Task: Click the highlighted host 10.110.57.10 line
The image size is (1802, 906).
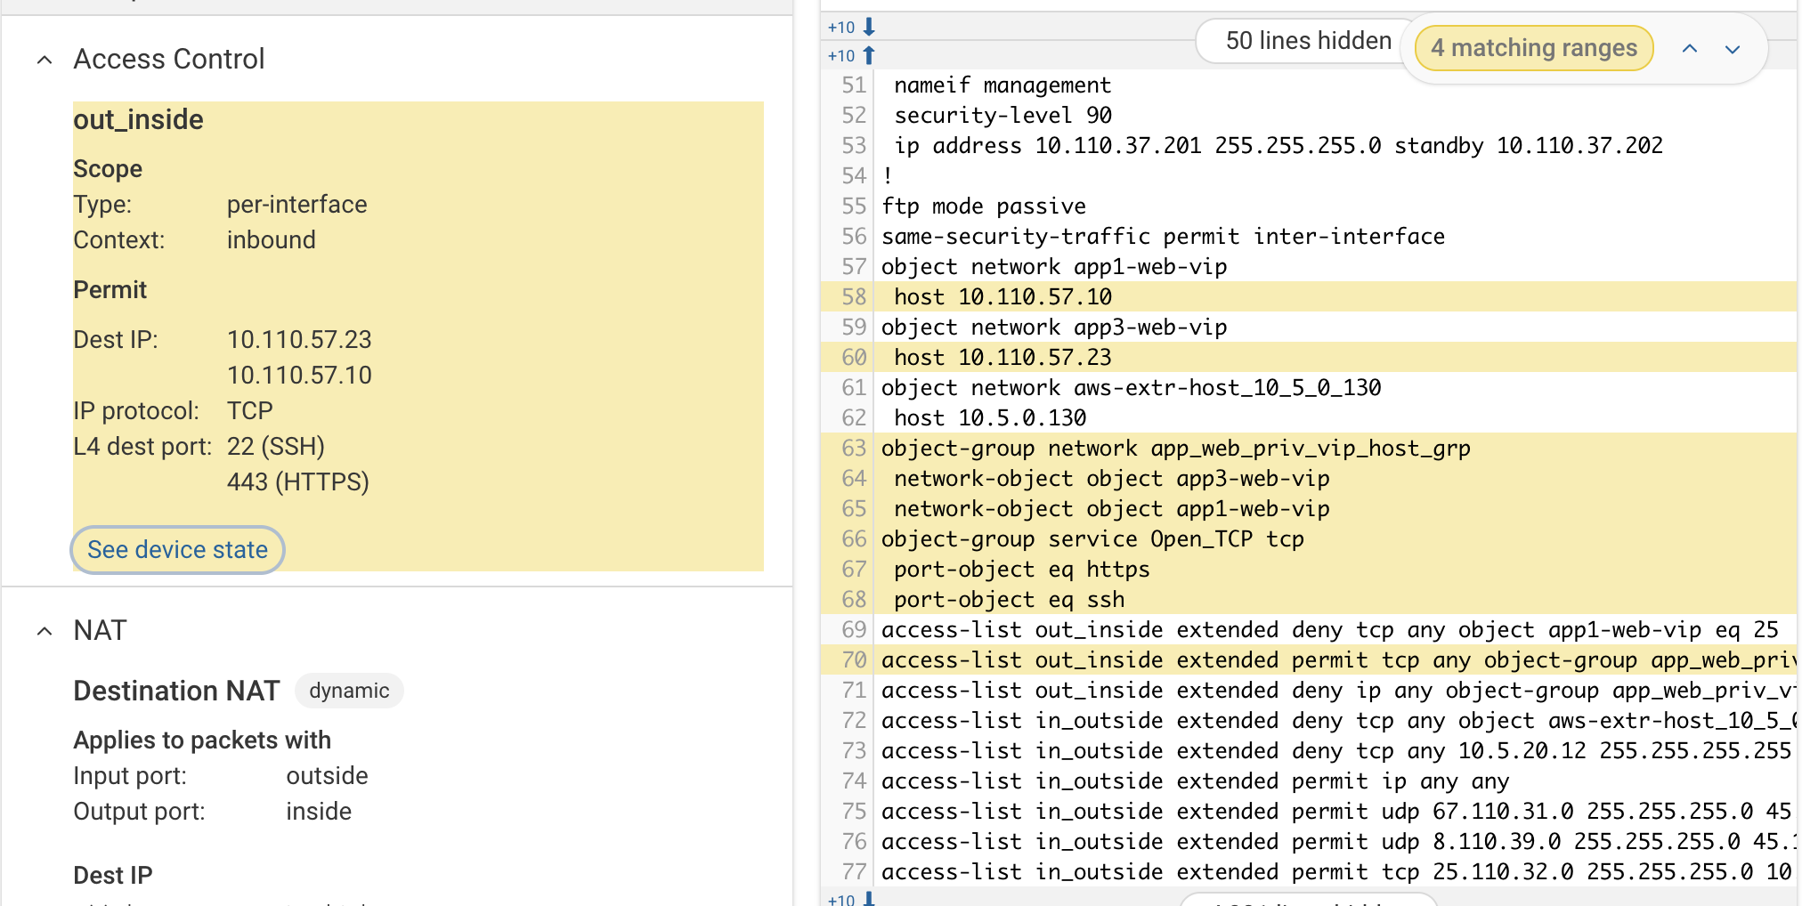Action: [x=1002, y=297]
